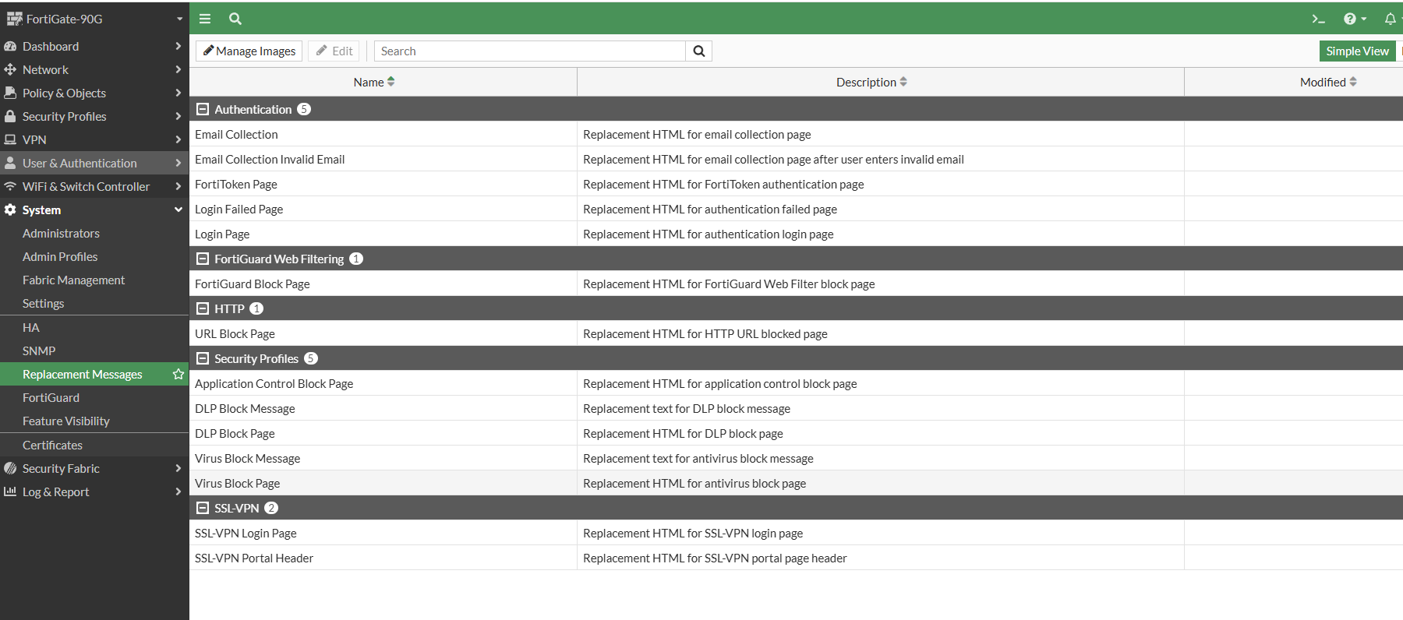1403x620 pixels.
Task: Select the FortiToken Page row
Action: click(x=796, y=184)
